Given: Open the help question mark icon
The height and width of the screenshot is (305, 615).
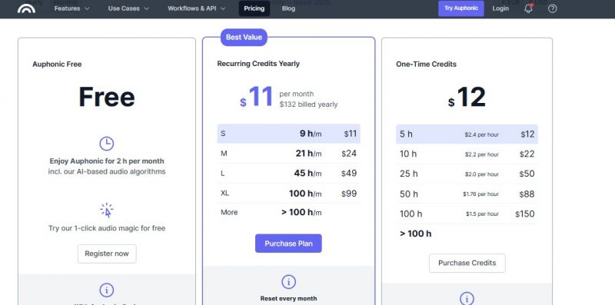Looking at the screenshot, I should tap(552, 8).
